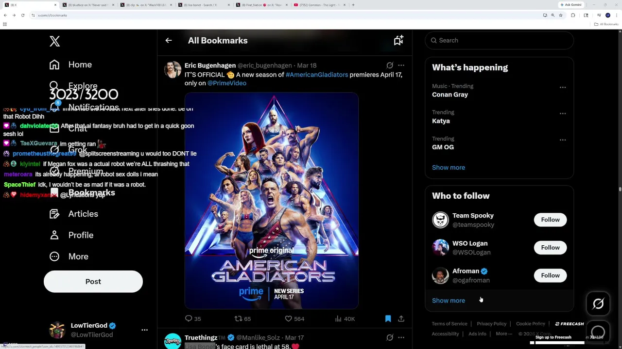Open the LowTierGod account options ellipsis
This screenshot has height=349, width=622.
tap(144, 330)
